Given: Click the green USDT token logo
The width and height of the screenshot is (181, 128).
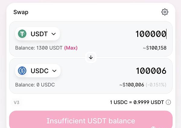Looking at the screenshot, I should pyautogui.click(x=22, y=34).
